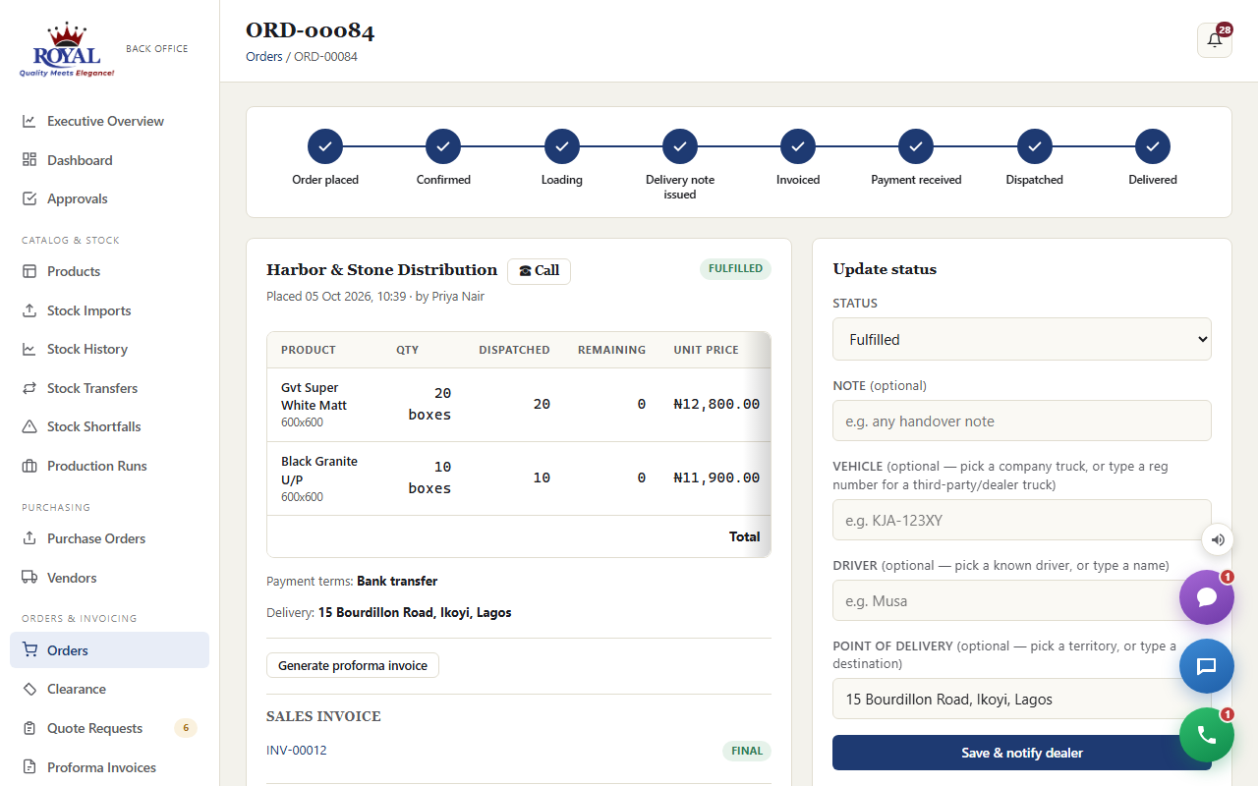1258x786 pixels.
Task: Open notifications bell with 28 badge
Action: [x=1215, y=40]
